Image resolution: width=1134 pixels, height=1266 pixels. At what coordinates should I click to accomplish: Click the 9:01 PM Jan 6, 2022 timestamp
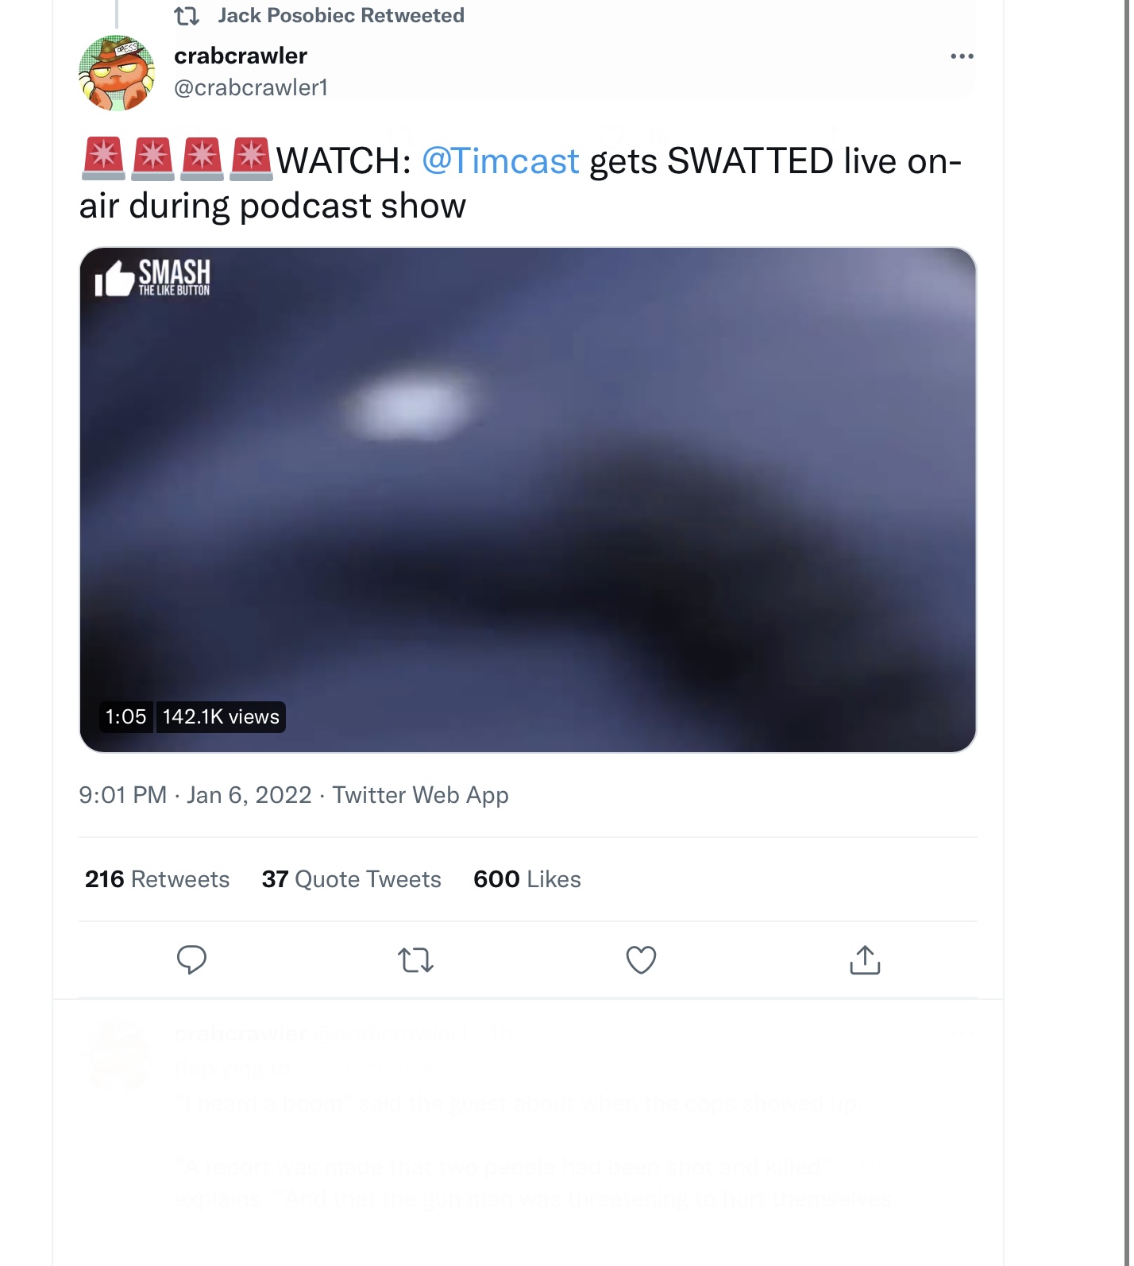(195, 795)
